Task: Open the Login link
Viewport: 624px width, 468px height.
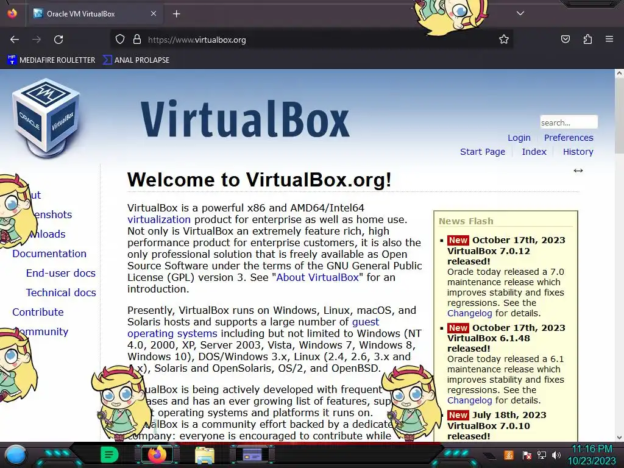Action: (x=519, y=138)
